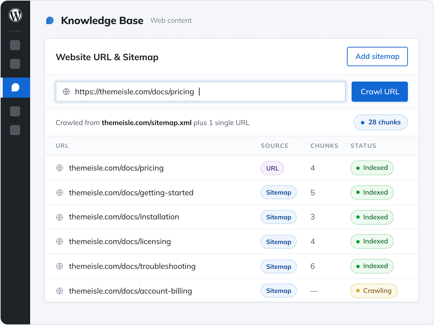The width and height of the screenshot is (434, 325).
Task: Click the Website URL & Sitemap heading
Action: click(x=107, y=57)
